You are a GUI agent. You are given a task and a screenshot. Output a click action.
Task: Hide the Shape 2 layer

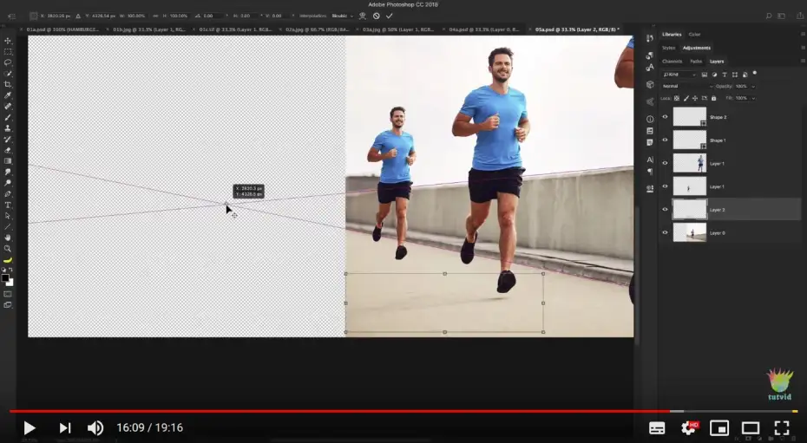click(x=665, y=117)
